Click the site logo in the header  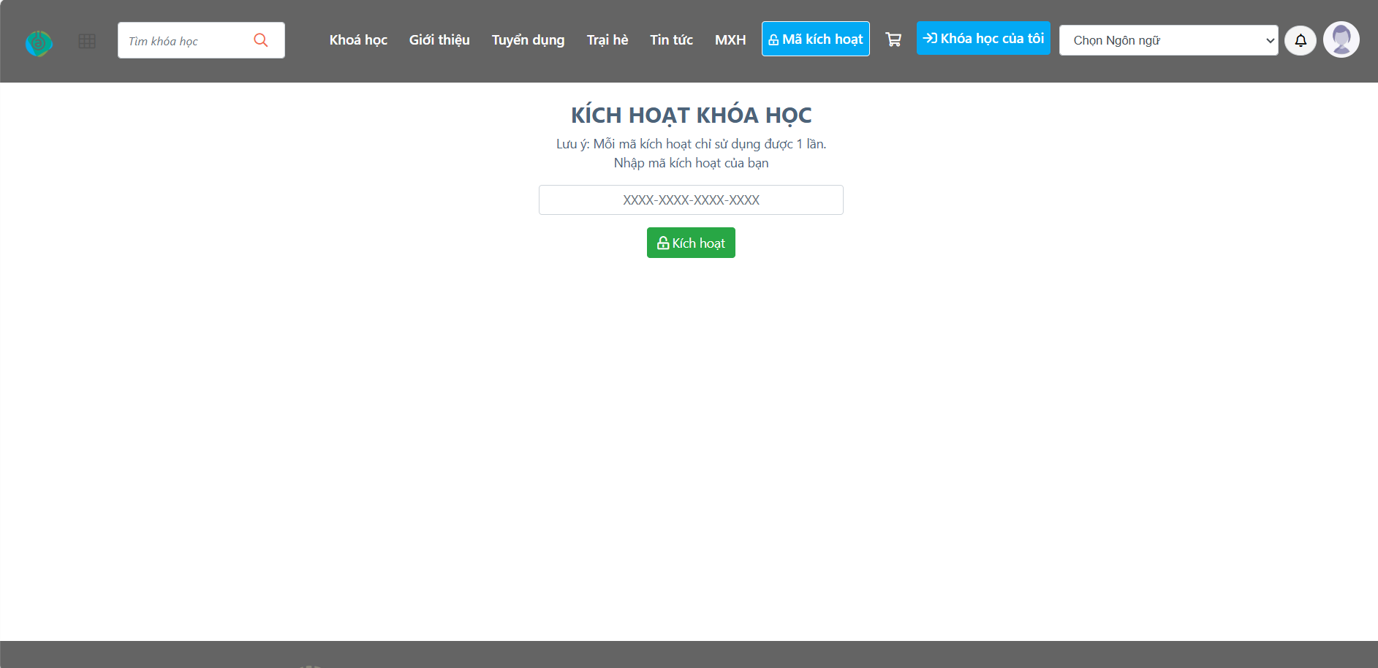(x=39, y=43)
